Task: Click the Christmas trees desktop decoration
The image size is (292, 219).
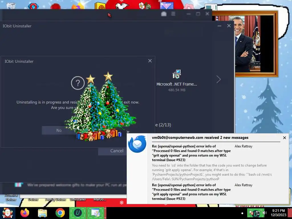Action: point(100,107)
